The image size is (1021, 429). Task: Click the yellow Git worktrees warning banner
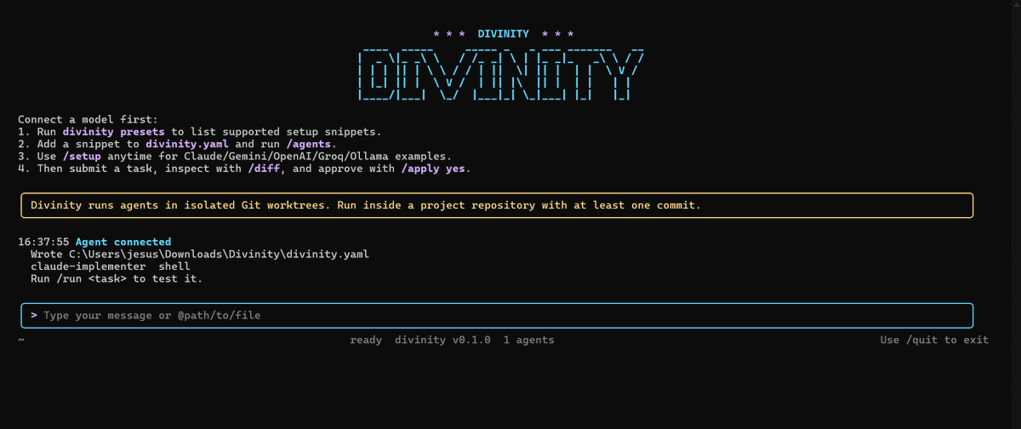point(497,205)
